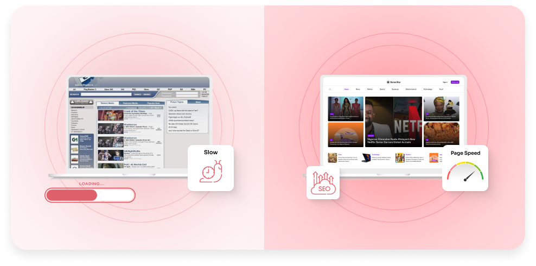This screenshot has width=536, height=266.
Task: Click the green G4 channel icon in sidebar
Action: pos(74,140)
